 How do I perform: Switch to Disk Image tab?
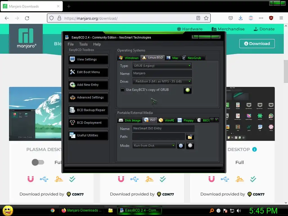[130, 120]
